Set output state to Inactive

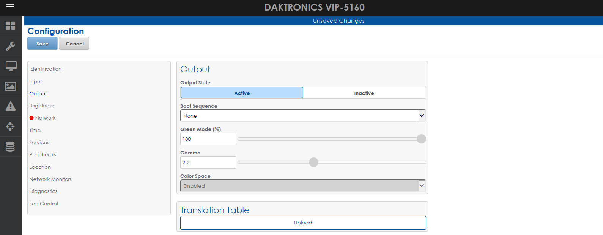click(x=364, y=93)
